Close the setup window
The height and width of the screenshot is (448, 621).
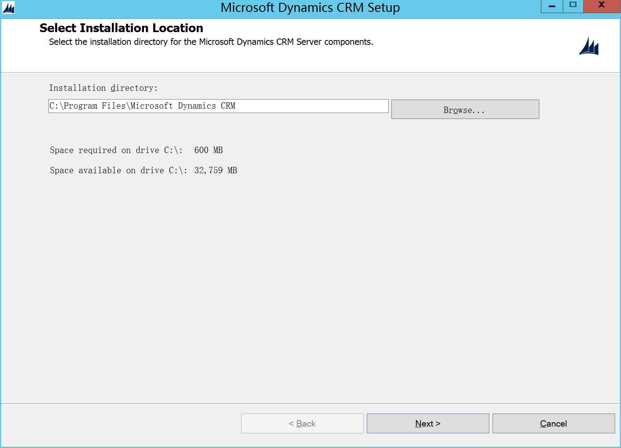point(602,6)
